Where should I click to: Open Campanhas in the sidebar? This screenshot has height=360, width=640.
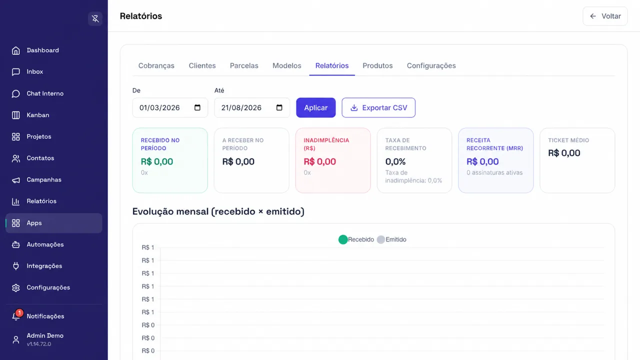(54, 179)
